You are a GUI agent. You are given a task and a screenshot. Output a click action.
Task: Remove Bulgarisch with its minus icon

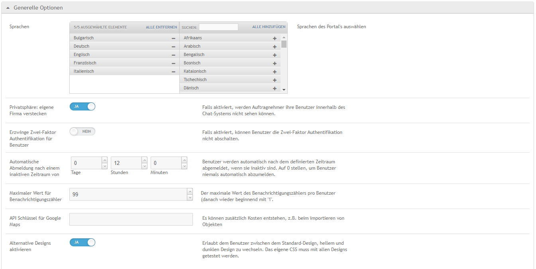point(173,38)
